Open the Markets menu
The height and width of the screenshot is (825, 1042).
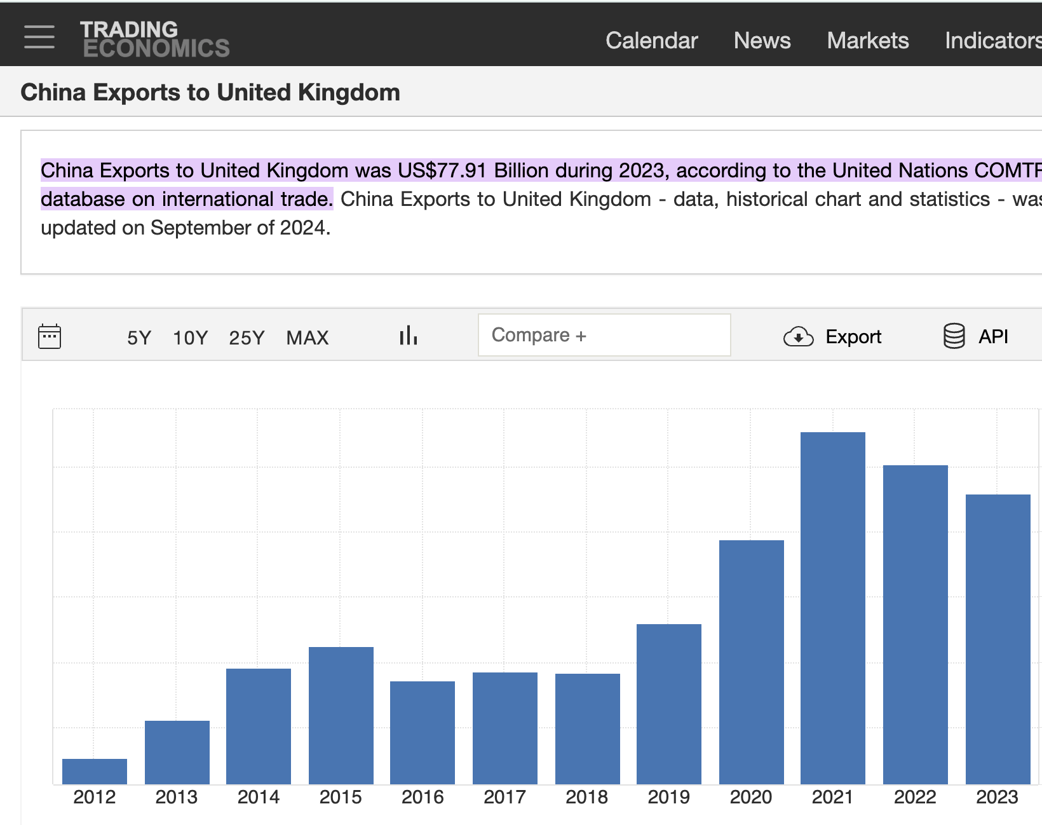click(867, 41)
